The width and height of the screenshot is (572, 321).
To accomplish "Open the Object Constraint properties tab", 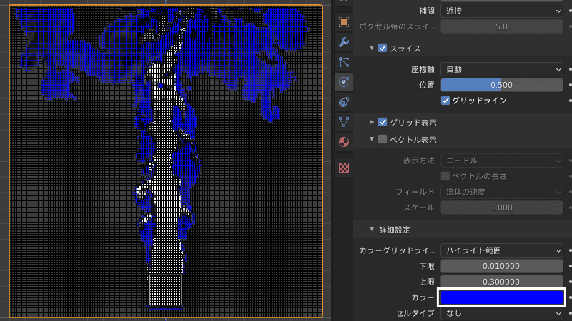I will [x=344, y=102].
